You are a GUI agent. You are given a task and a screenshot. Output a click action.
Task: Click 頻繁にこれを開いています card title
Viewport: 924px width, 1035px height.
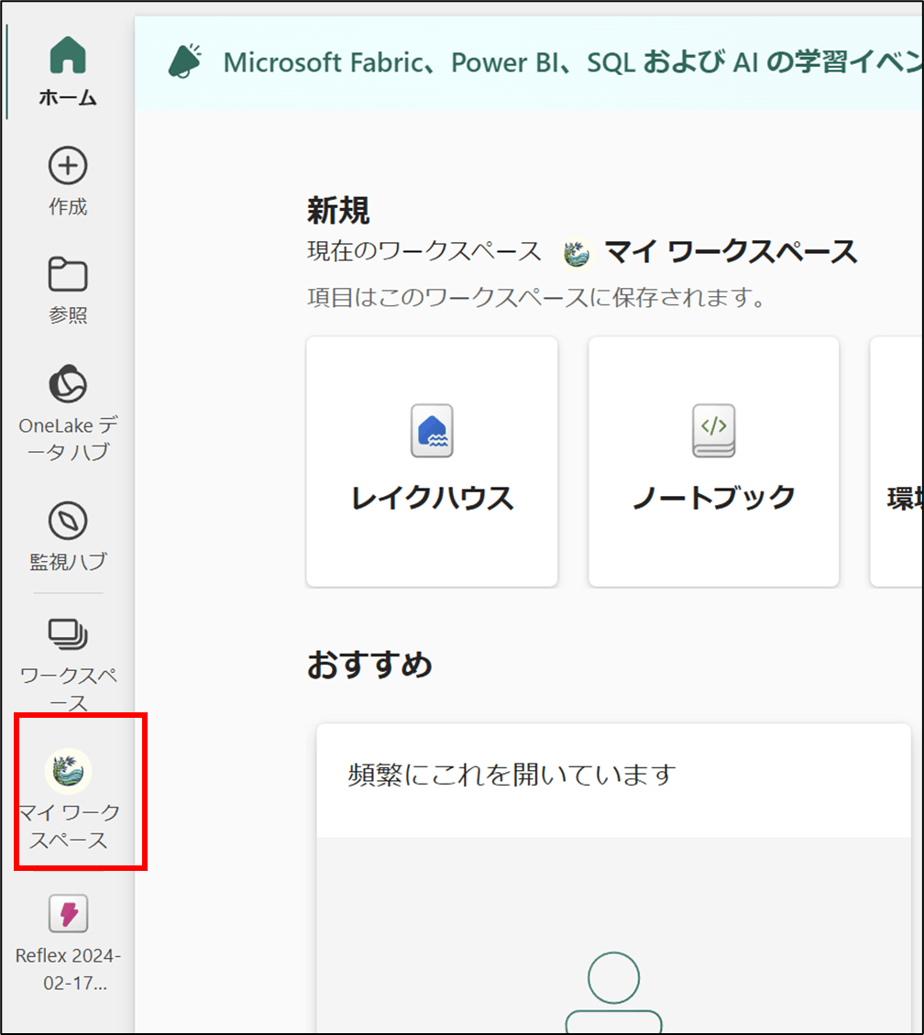point(512,775)
